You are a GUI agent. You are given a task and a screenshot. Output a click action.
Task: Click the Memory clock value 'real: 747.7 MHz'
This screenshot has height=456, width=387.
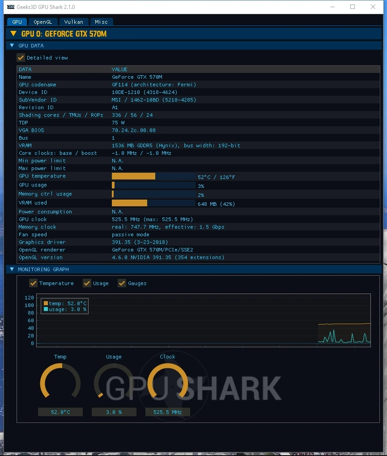point(135,227)
